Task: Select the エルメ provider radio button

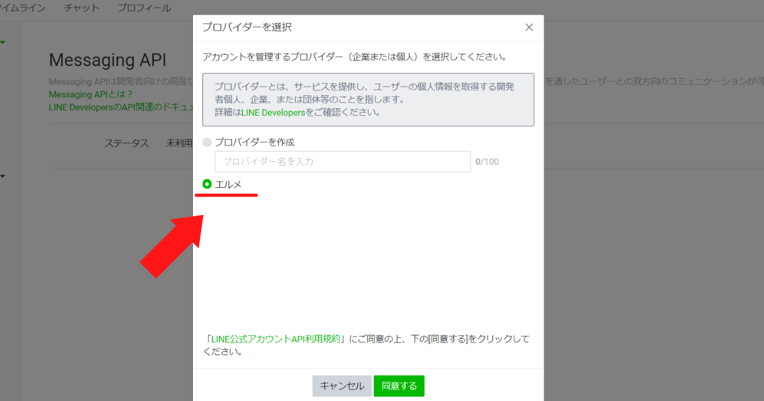Action: [x=207, y=185]
